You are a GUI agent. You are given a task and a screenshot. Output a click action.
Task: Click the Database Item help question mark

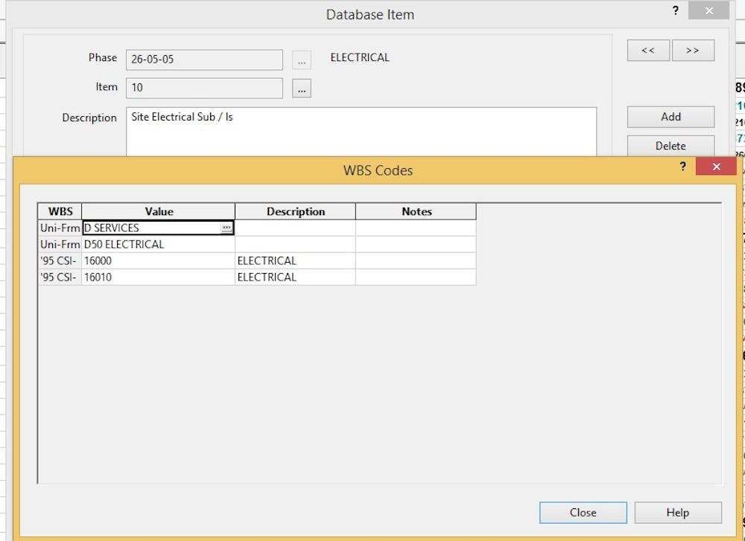[676, 10]
